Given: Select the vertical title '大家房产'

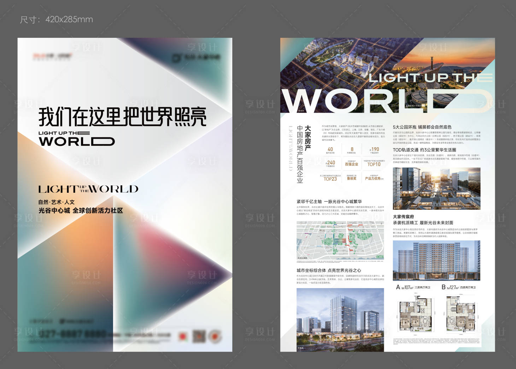Looking at the screenshot, I should (308, 138).
